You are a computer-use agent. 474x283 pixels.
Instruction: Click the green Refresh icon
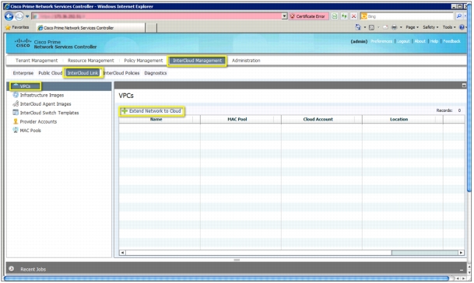[x=344, y=16]
